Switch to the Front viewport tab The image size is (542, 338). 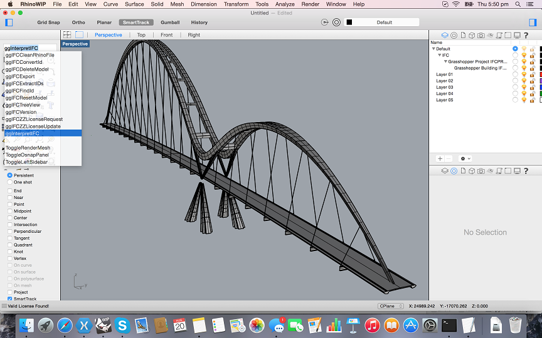166,35
